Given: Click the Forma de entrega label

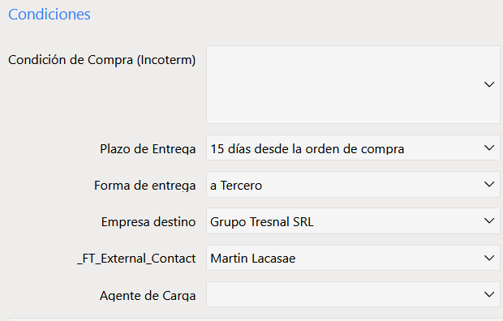Looking at the screenshot, I should pos(144,186).
